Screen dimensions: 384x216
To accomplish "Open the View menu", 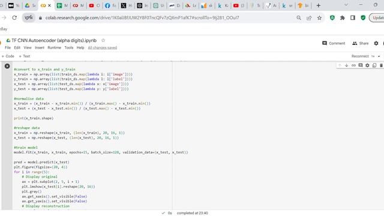I will 28,47.
